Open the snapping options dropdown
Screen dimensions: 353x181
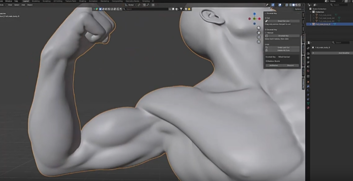(148, 5)
